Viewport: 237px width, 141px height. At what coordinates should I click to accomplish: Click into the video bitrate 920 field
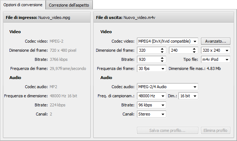coord(148,59)
